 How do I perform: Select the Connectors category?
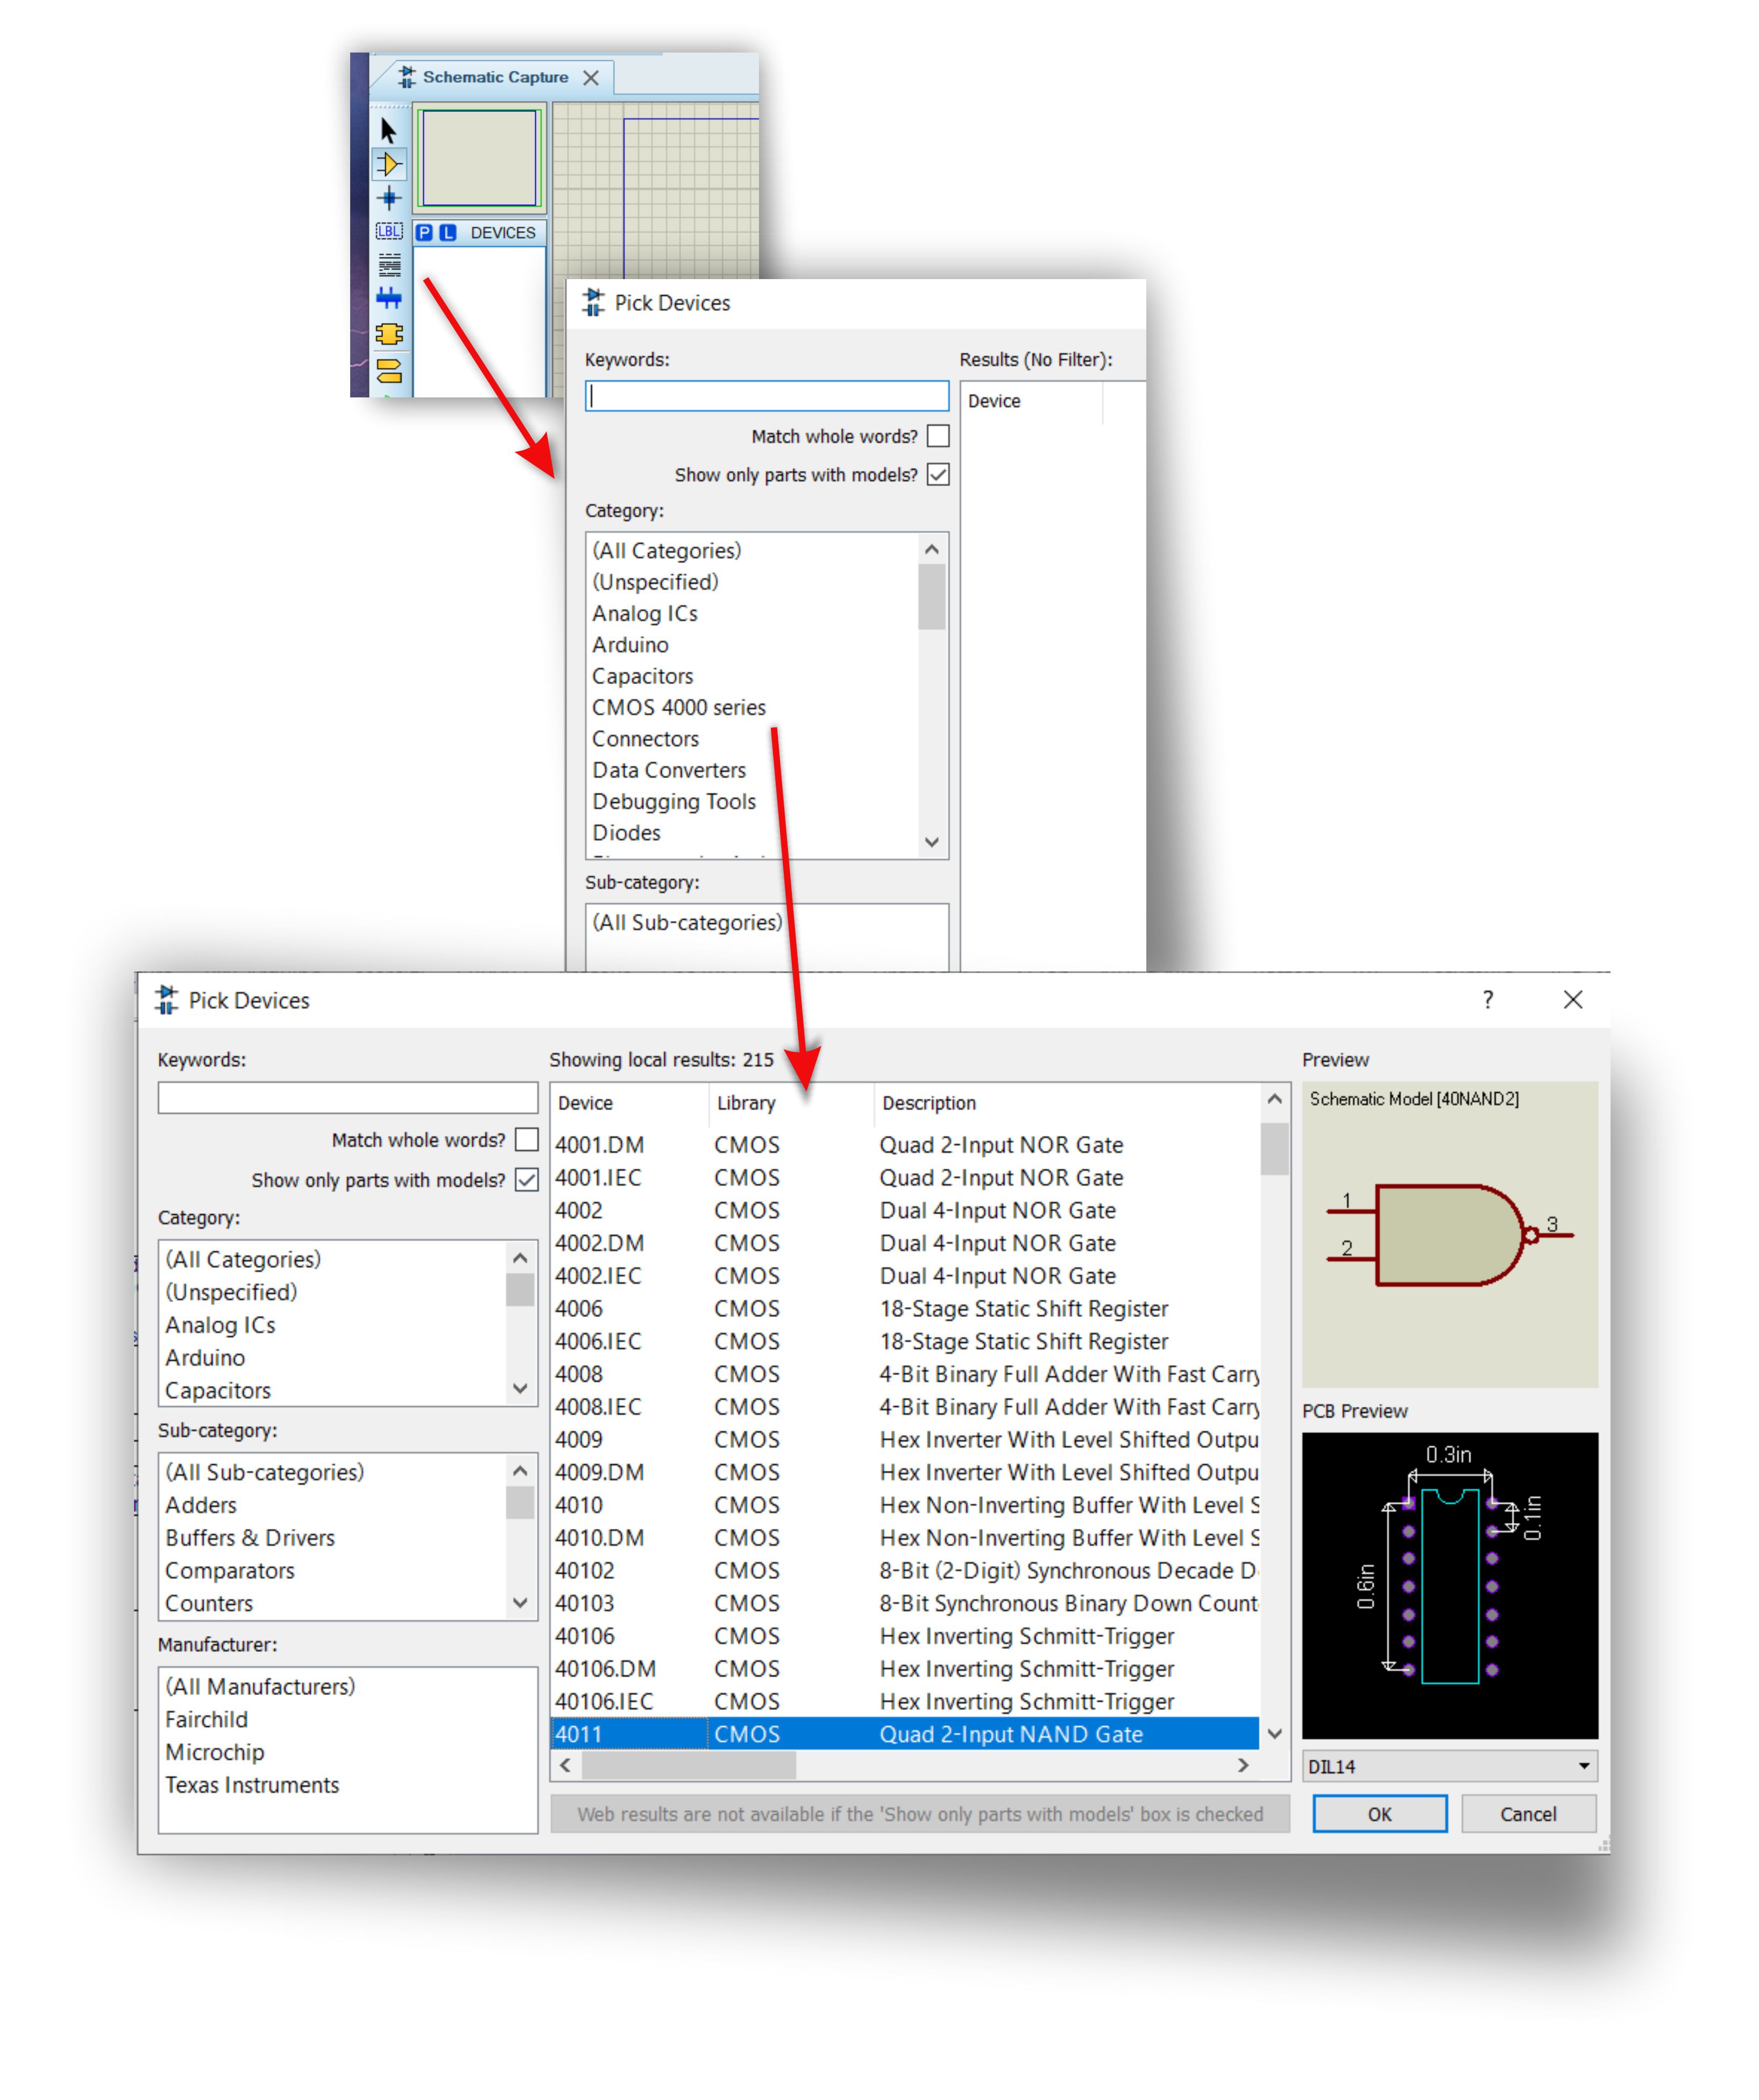646,738
